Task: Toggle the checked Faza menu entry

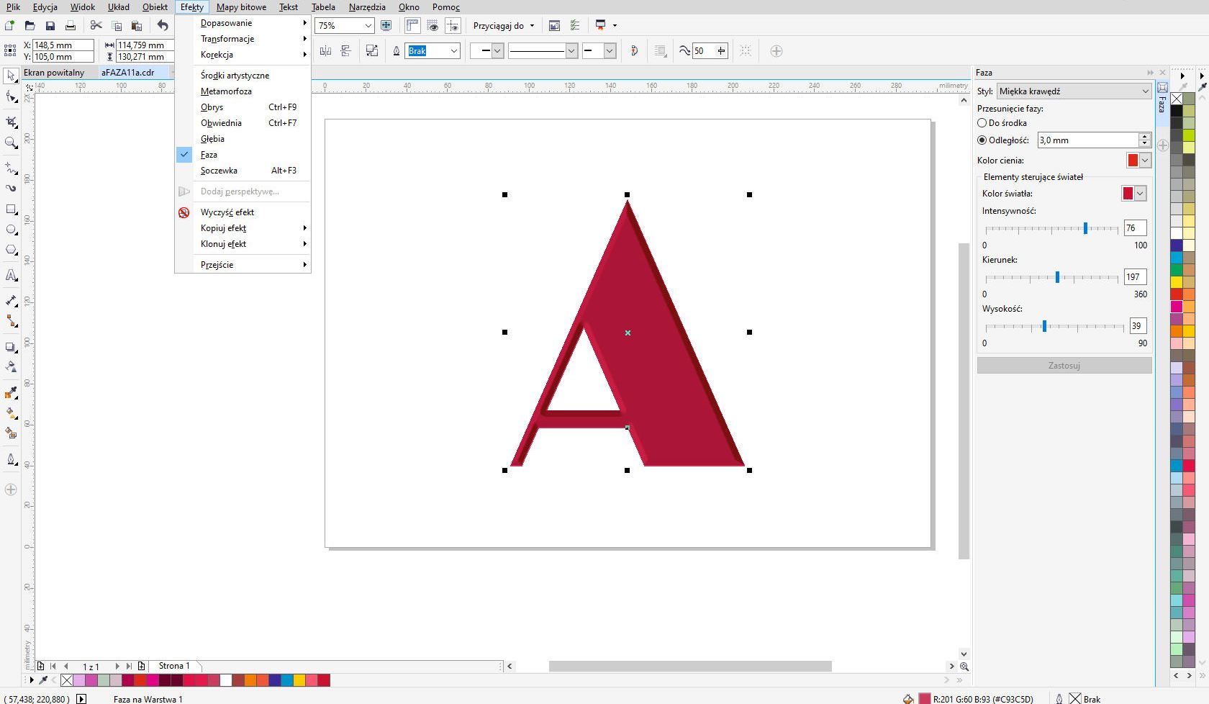Action: pos(209,155)
